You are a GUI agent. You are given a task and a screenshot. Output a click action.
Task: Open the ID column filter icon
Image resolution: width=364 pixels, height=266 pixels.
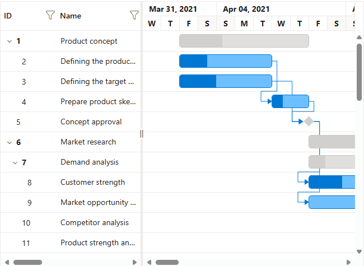pos(50,16)
